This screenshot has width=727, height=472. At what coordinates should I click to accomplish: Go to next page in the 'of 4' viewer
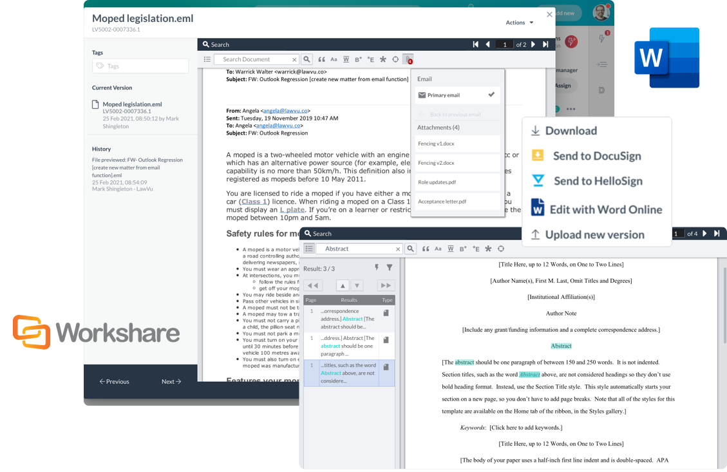(704, 234)
